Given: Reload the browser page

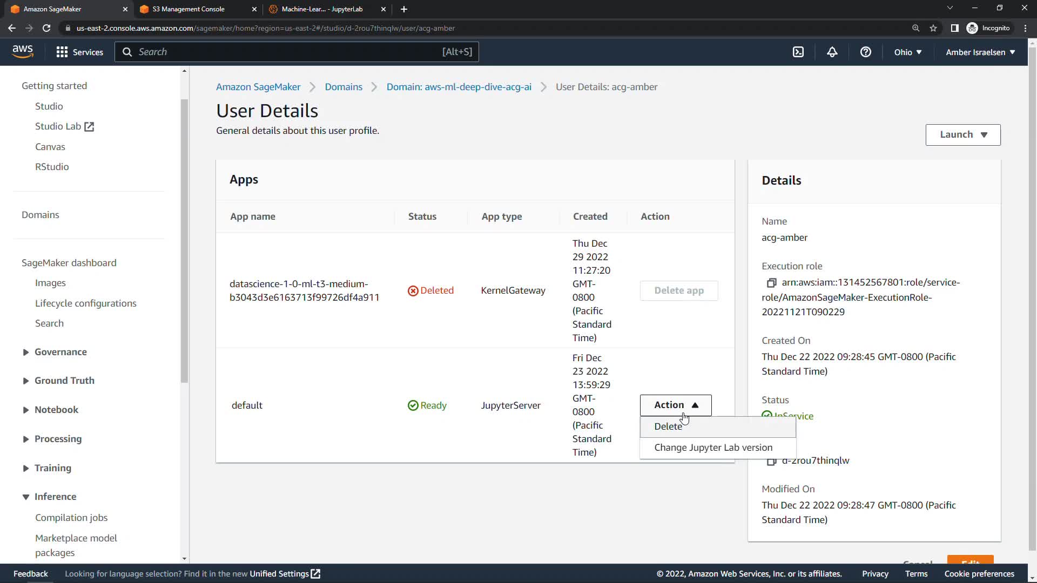Looking at the screenshot, I should click(x=46, y=28).
